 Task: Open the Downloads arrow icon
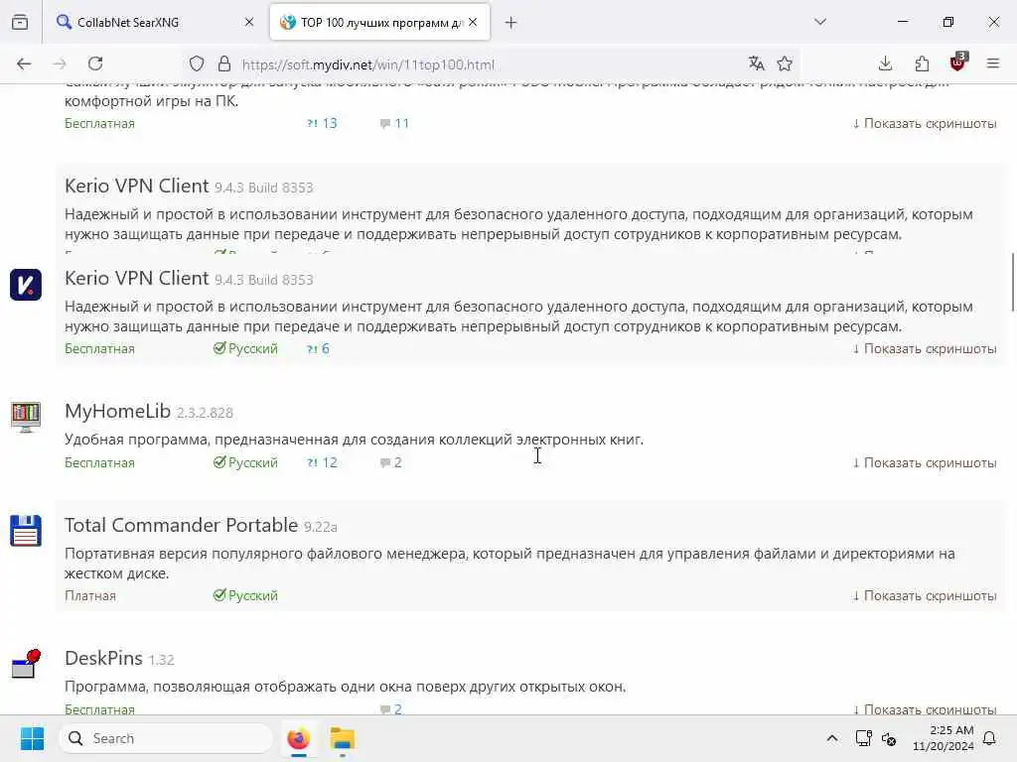pyautogui.click(x=885, y=63)
